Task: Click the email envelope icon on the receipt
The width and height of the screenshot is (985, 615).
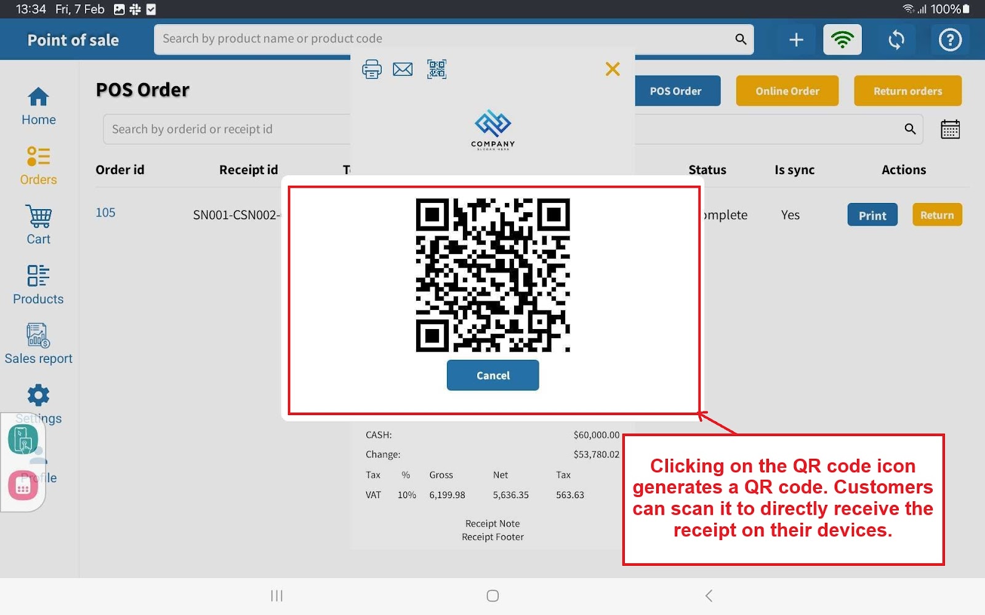Action: (403, 69)
